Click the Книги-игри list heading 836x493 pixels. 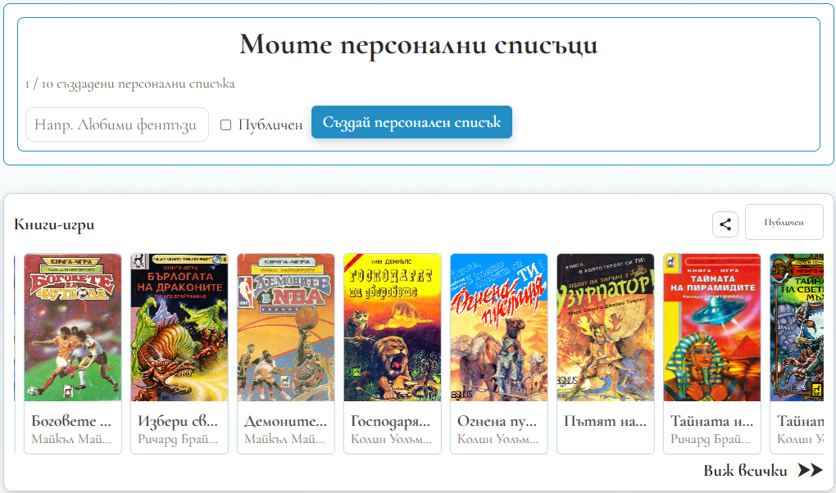tap(54, 224)
